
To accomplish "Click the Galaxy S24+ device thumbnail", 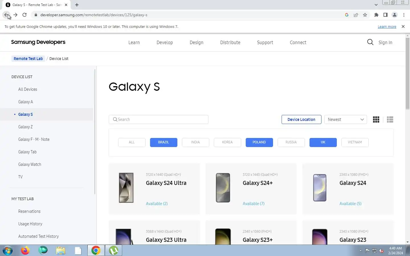I will click(223, 188).
